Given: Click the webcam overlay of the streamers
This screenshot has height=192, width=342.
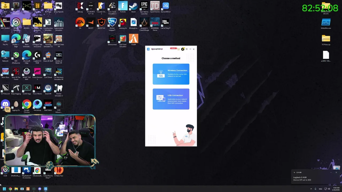Looking at the screenshot, I should coord(50,141).
